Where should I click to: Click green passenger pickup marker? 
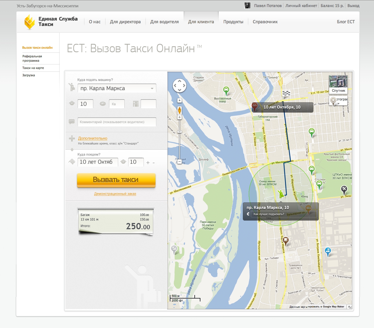281,194
